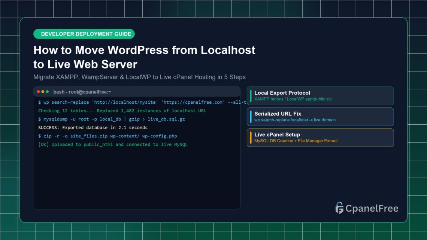The height and width of the screenshot is (240, 427).
Task: Click the mysqldump command line
Action: pos(111,119)
